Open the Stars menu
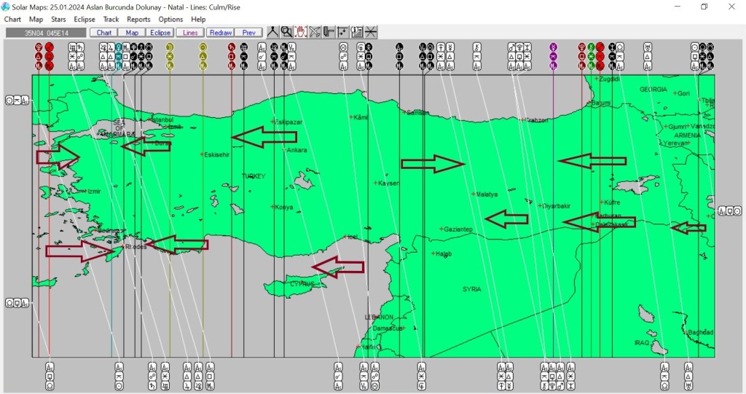This screenshot has width=746, height=394. coord(58,19)
